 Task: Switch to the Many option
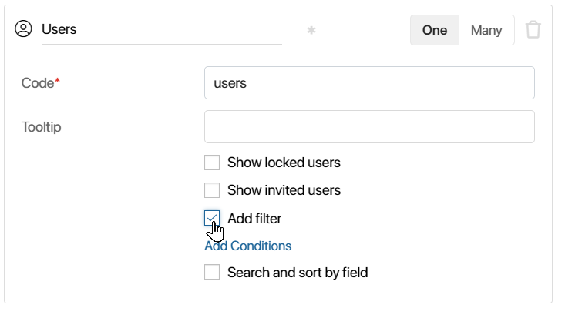point(486,30)
